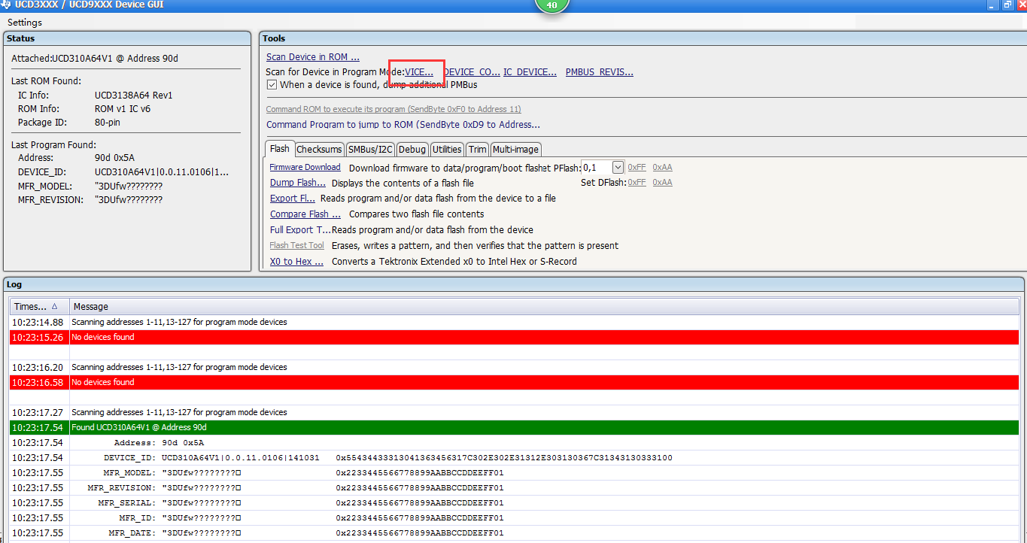The width and height of the screenshot is (1027, 543).
Task: Click 0xAA link in the PFlash row
Action: click(x=662, y=167)
